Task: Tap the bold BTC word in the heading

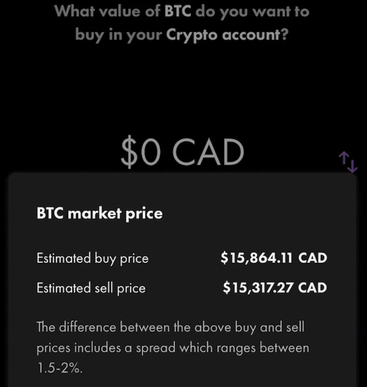Action: point(177,11)
